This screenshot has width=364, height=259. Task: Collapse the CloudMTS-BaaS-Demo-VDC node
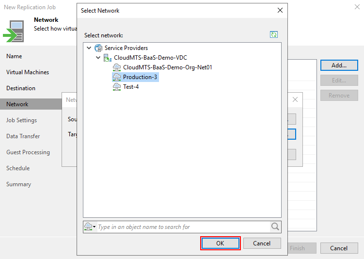98,58
